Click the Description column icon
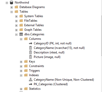The image size is (102, 92). coord(30,52)
